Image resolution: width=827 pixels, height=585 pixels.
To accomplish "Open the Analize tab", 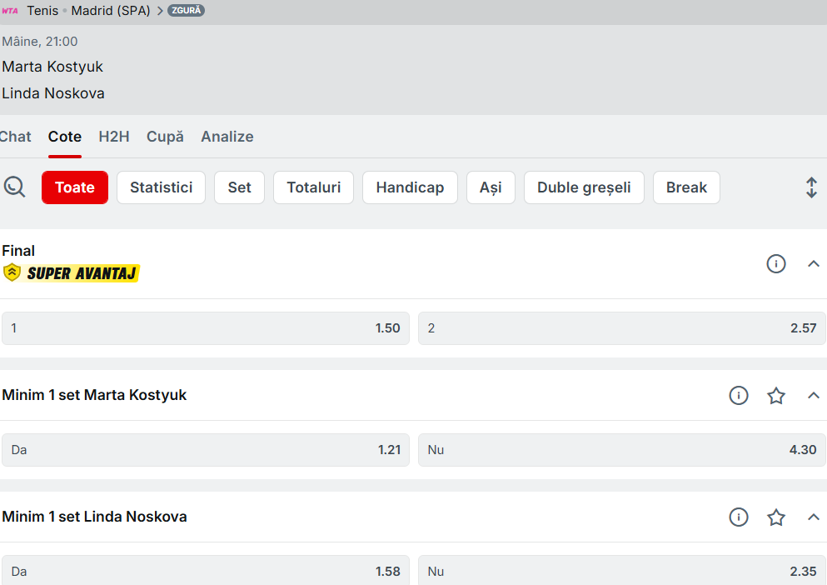I will tap(227, 137).
